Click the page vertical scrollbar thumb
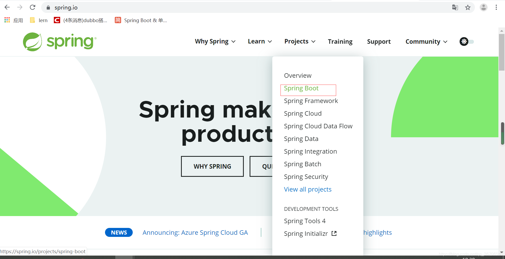Image resolution: width=505 pixels, height=259 pixels. point(502,52)
